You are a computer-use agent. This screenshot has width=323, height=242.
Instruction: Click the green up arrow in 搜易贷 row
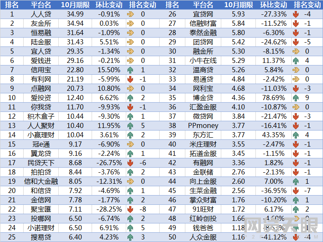[130, 237]
